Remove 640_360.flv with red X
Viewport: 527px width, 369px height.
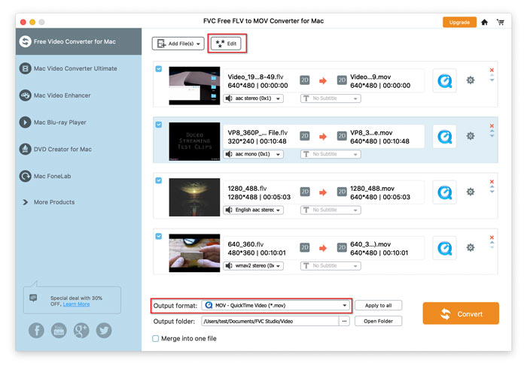[492, 237]
